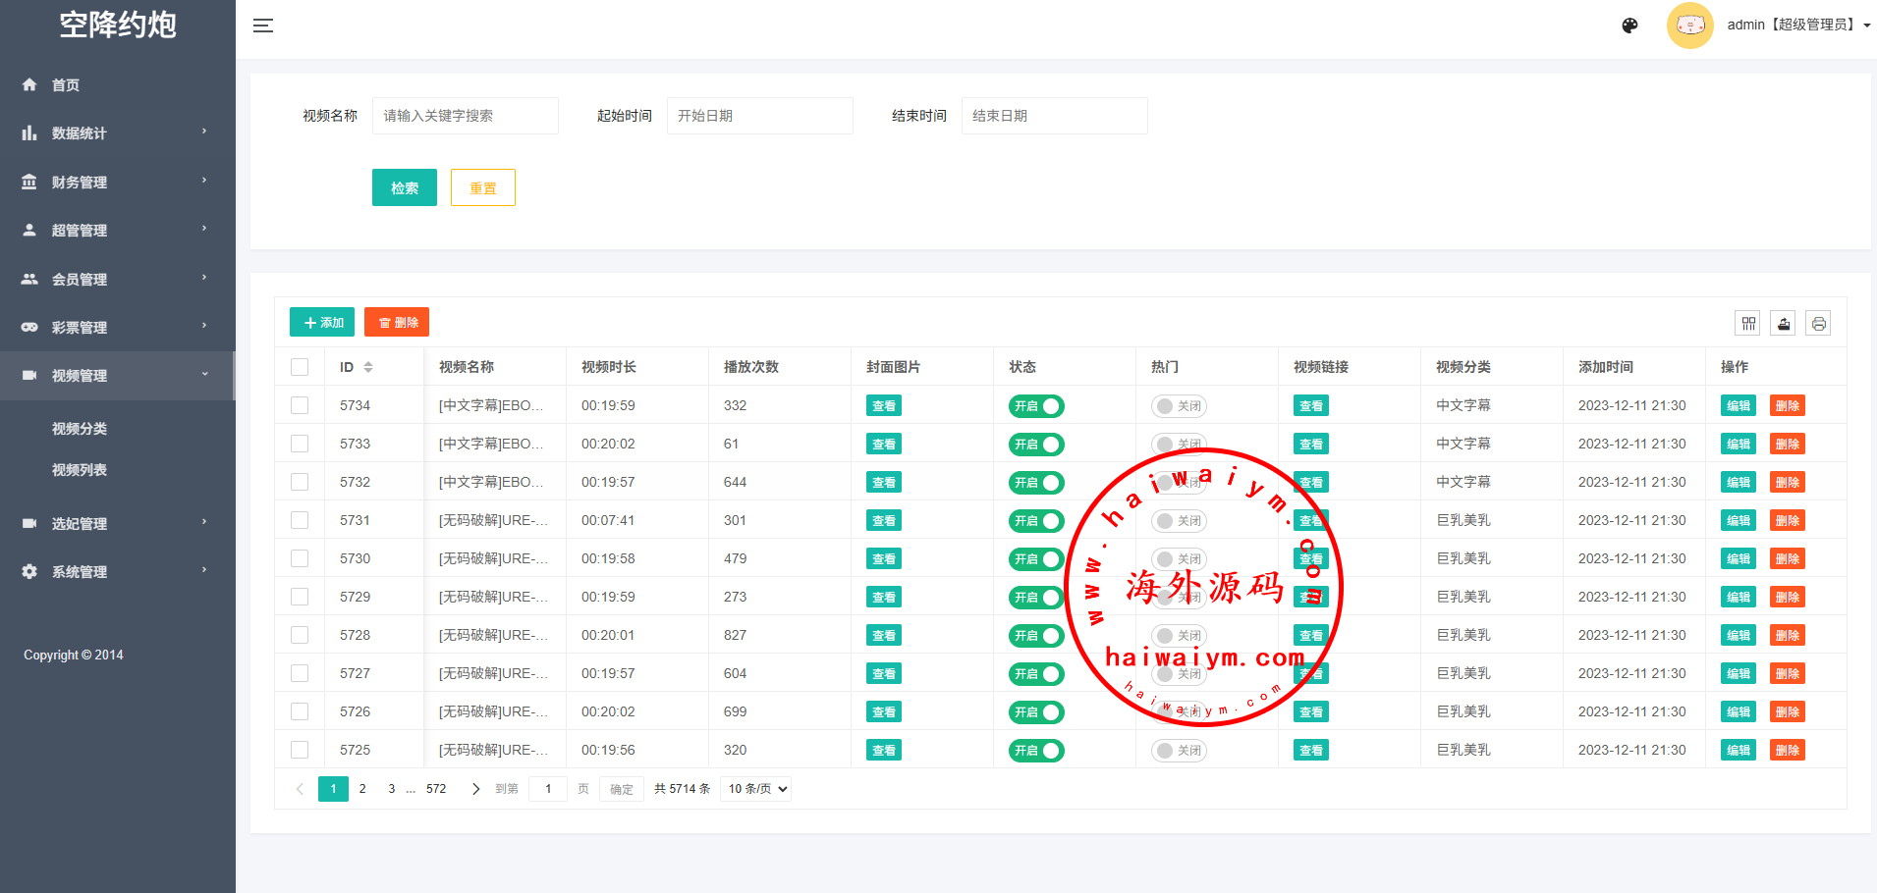
Task: Click the column filter grid icon
Action: (x=1748, y=324)
